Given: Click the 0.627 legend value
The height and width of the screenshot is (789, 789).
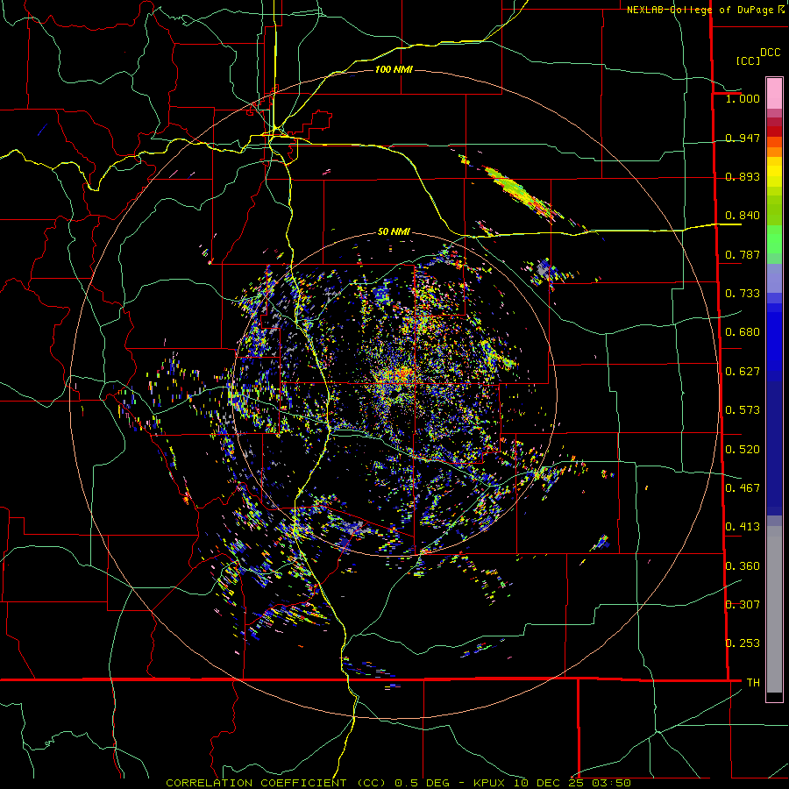Looking at the screenshot, I should pos(743,372).
